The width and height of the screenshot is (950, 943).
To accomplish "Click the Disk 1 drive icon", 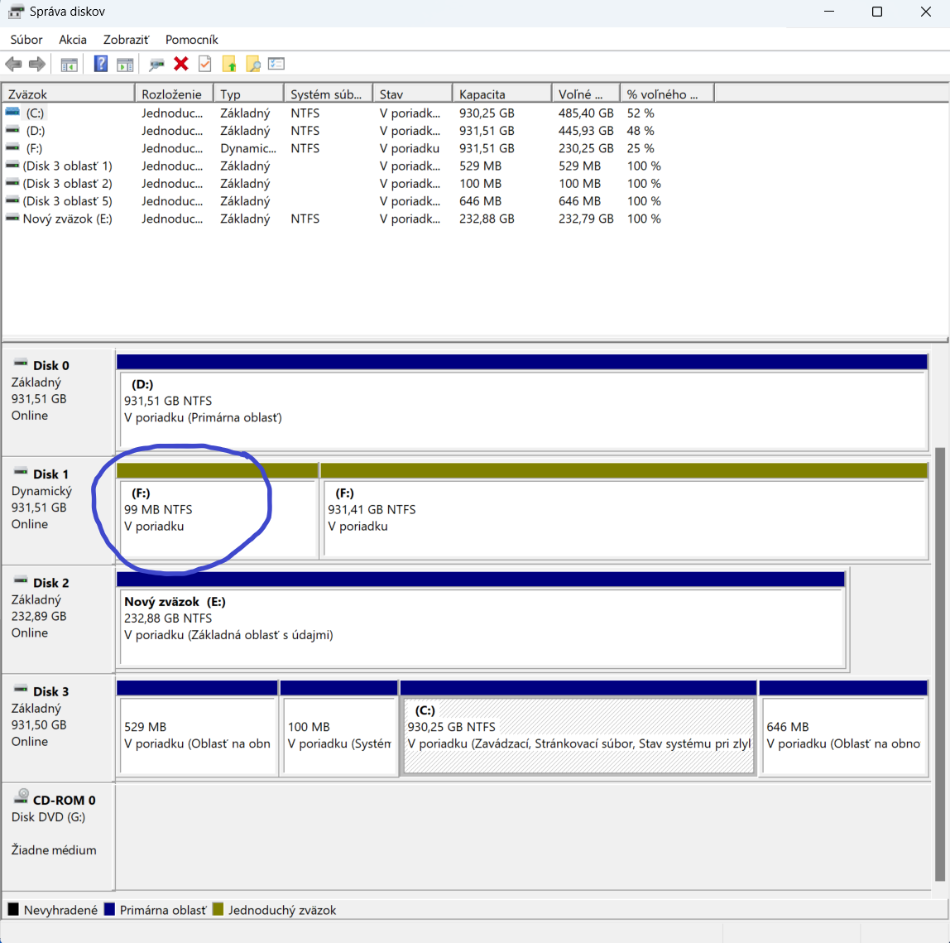I will click(x=21, y=471).
